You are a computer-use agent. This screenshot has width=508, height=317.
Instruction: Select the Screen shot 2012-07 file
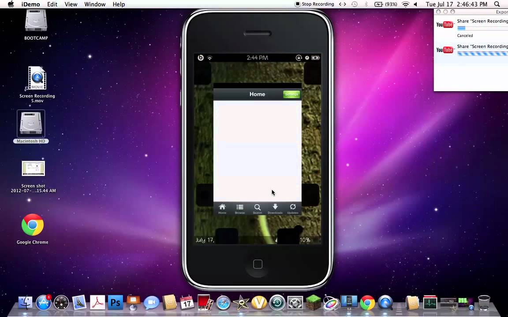34,176
